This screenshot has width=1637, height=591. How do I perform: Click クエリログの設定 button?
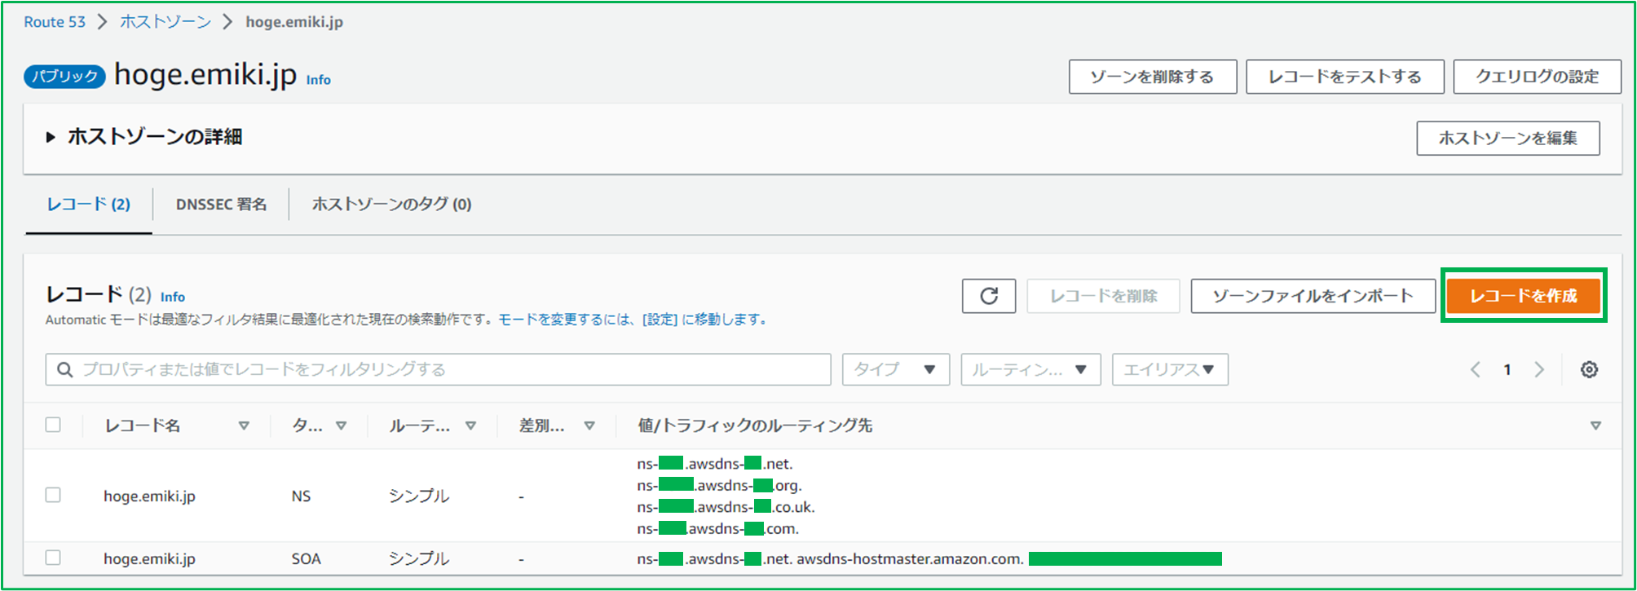[x=1538, y=77]
